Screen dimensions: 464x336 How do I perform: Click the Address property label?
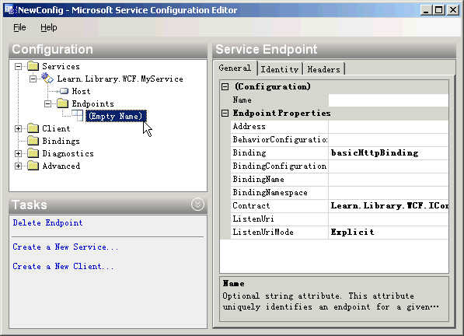click(249, 127)
